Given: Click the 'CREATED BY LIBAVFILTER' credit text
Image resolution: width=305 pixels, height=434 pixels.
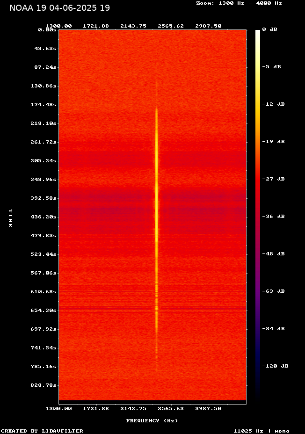Looking at the screenshot, I should tap(42, 431).
